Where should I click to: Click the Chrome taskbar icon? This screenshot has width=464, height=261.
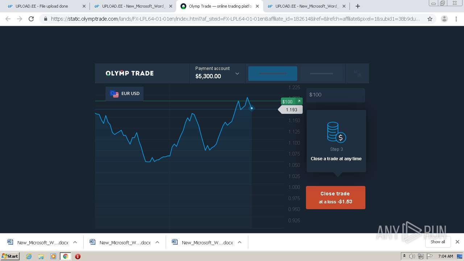pos(65,256)
